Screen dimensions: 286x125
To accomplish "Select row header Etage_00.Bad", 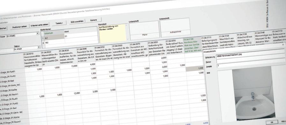I will 12,80.
